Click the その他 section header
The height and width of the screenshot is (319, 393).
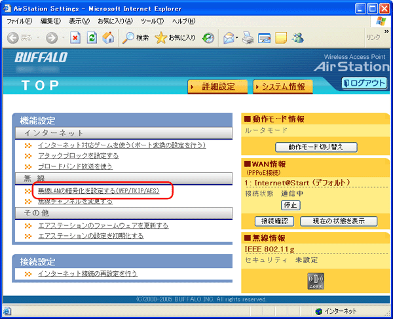pyautogui.click(x=124, y=214)
